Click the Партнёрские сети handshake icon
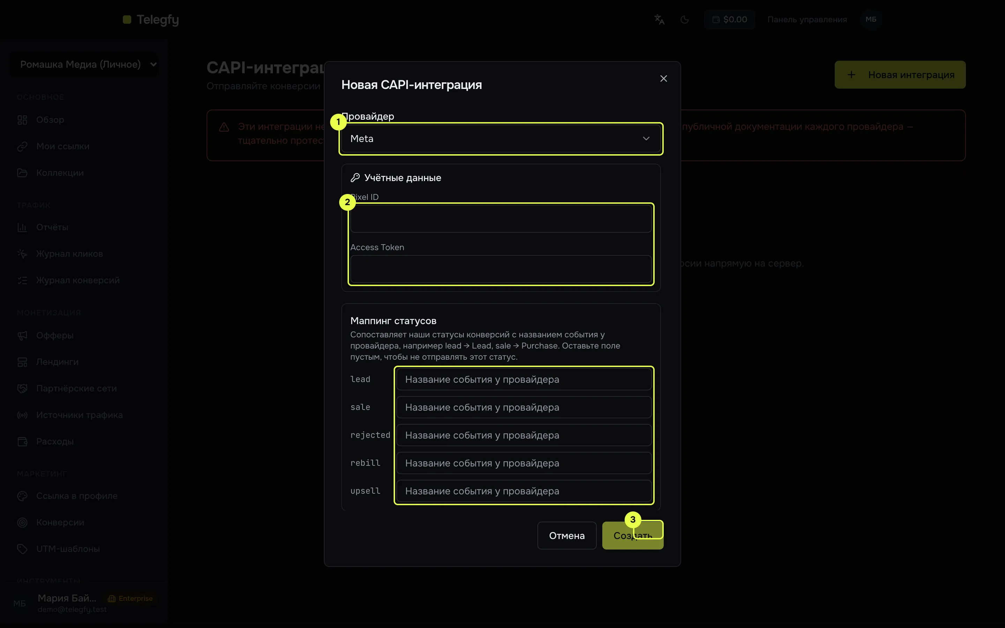Screen dimensions: 1005x628 click(x=22, y=388)
